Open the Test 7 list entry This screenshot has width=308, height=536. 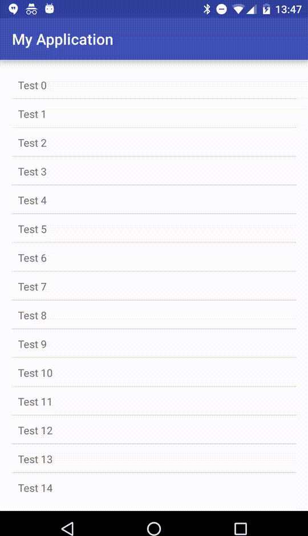pyautogui.click(x=154, y=286)
